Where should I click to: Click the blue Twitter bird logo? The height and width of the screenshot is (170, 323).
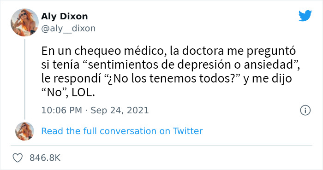click(305, 16)
